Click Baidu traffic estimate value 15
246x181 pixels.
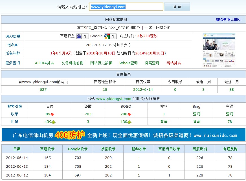[105, 90]
